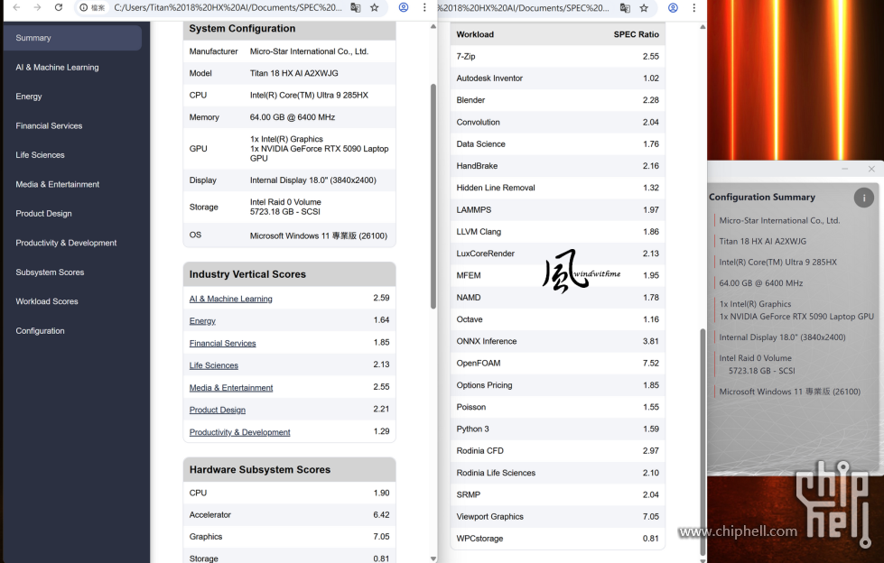Open Financial Services in the sidebar

point(49,125)
